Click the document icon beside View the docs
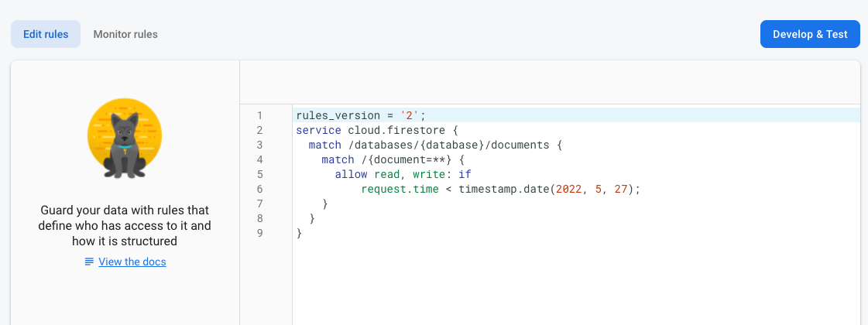This screenshot has height=325, width=868. pyautogui.click(x=89, y=262)
